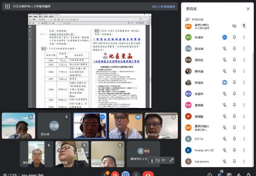Toggle Kuang-Jen LEE's muted microphone icon

tap(225, 150)
